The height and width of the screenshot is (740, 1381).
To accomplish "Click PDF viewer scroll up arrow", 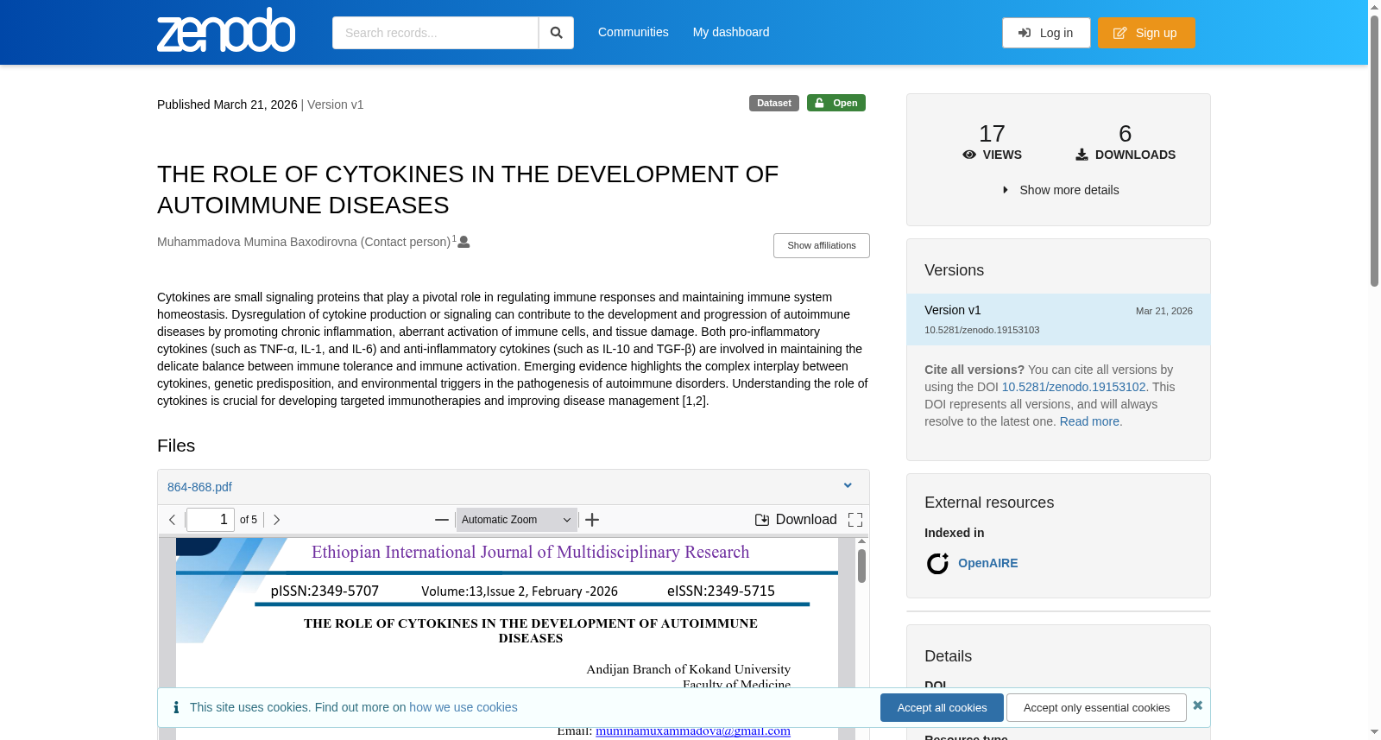I will 861,542.
